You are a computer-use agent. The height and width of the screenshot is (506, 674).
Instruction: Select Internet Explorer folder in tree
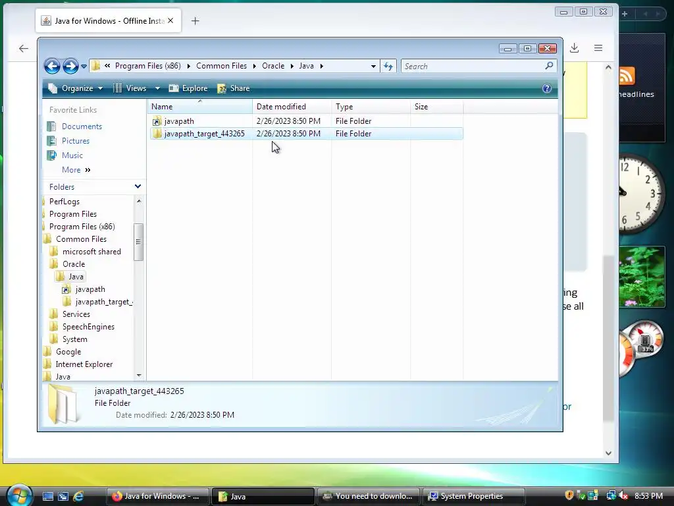click(x=84, y=364)
